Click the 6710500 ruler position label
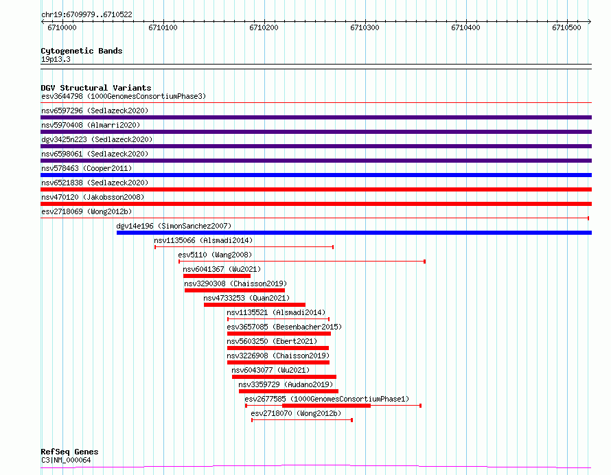 click(x=566, y=27)
